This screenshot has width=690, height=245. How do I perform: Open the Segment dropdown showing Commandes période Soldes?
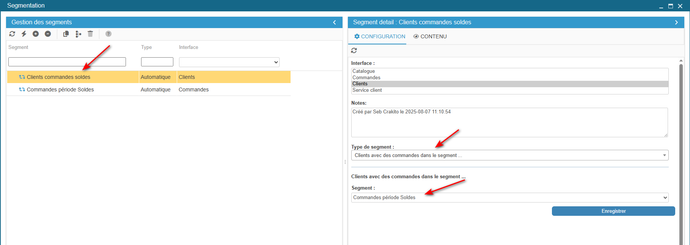click(509, 198)
